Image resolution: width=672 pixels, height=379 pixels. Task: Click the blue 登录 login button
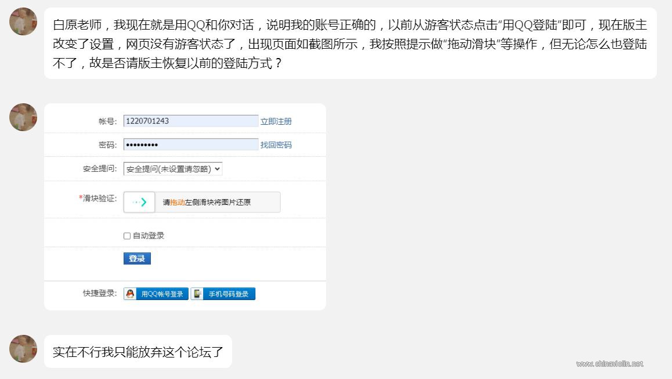137,258
